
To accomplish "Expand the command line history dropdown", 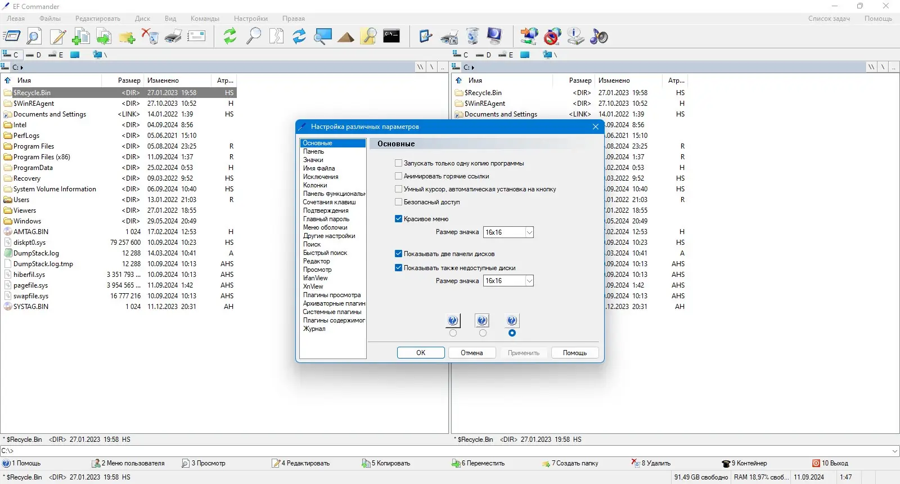I will click(x=895, y=451).
